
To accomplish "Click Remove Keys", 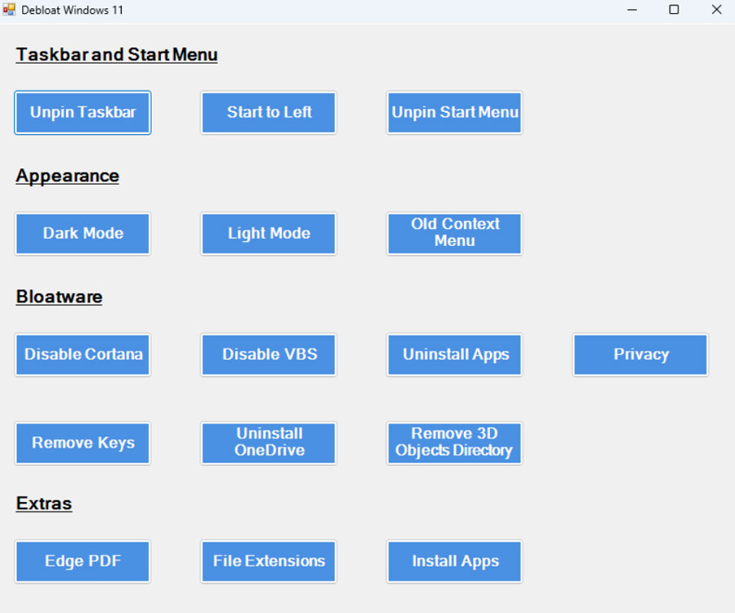I will 82,443.
